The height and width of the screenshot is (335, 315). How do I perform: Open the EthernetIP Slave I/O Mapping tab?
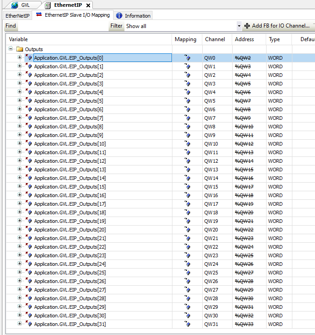coord(73,15)
